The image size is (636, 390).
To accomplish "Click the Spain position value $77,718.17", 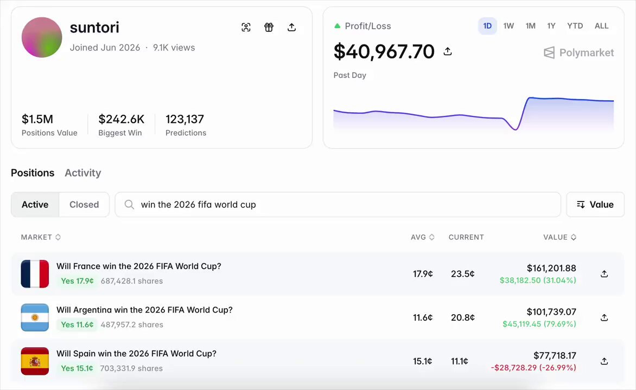I will pyautogui.click(x=555, y=355).
